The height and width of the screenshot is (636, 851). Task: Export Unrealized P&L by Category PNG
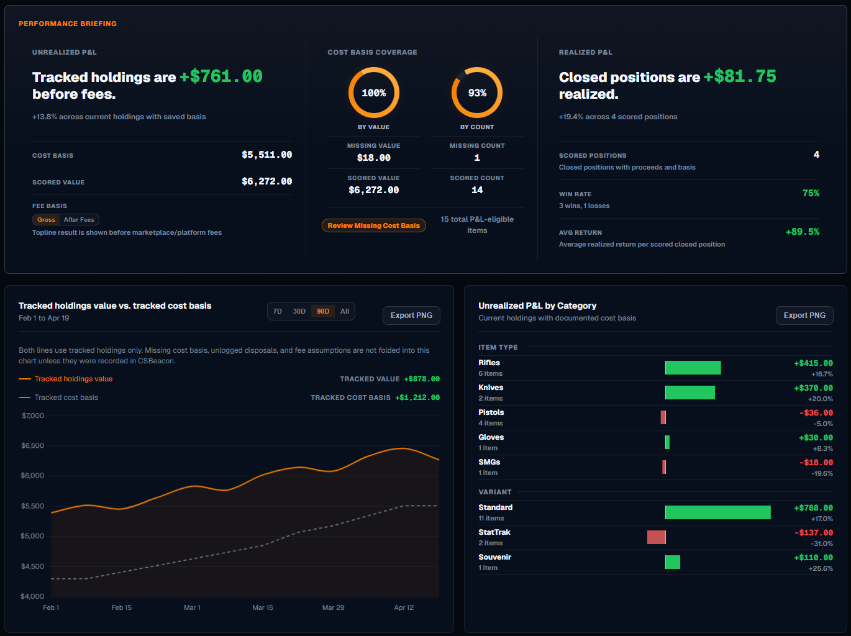point(804,316)
